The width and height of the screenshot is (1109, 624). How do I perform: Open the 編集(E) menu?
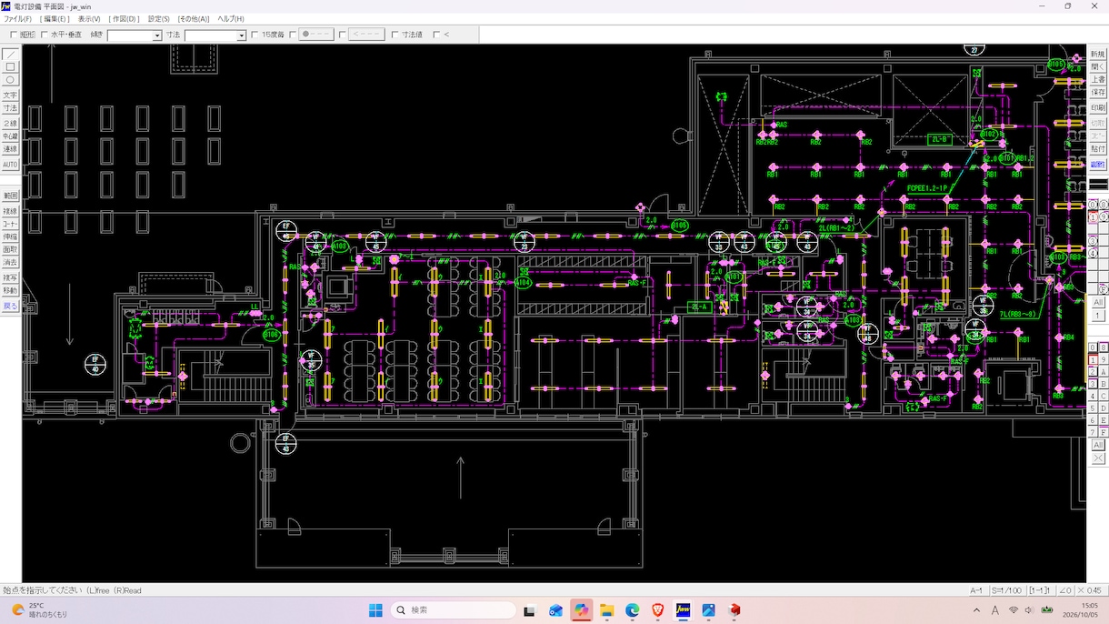[54, 19]
